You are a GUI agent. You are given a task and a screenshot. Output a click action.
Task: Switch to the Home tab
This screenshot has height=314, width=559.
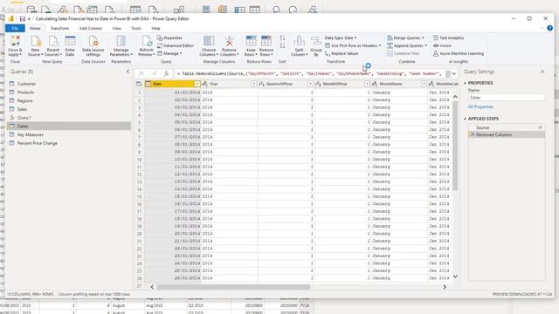35,28
